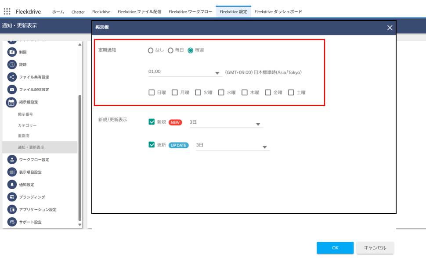This screenshot has width=426, height=258.
Task: Close the 掲示板 dialog with X
Action: [390, 28]
